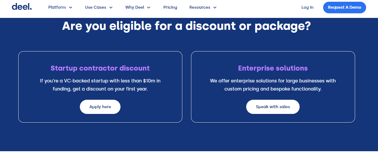This screenshot has width=378, height=157.
Task: Open the Platform menu label
Action: tap(57, 7)
